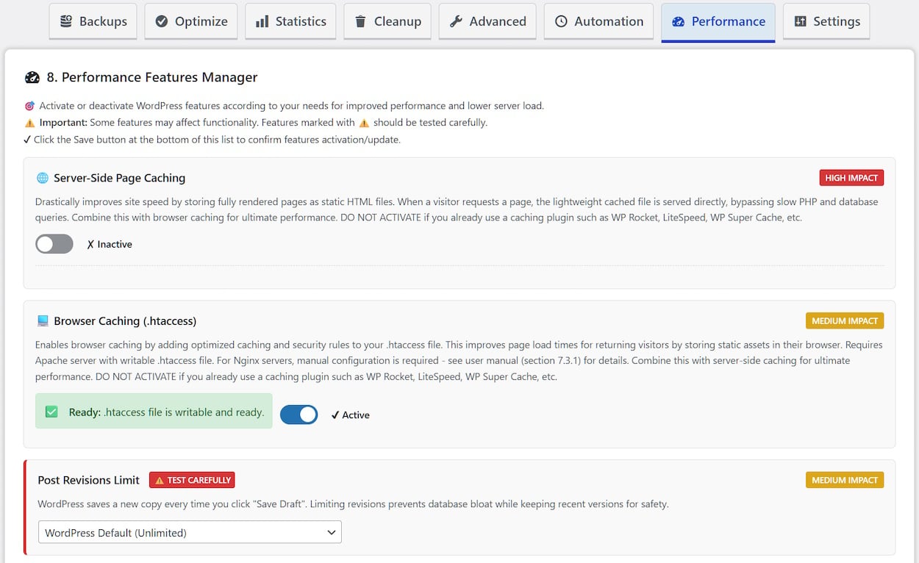Click the Backups tab database icon
Image resolution: width=919 pixels, height=563 pixels.
coord(66,21)
